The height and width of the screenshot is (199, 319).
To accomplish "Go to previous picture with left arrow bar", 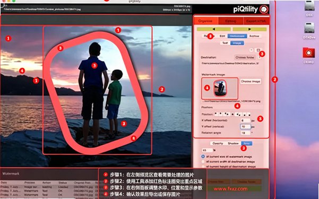I will coord(214,29).
